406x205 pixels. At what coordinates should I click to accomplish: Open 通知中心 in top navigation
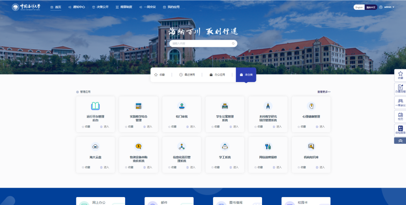click(x=77, y=7)
